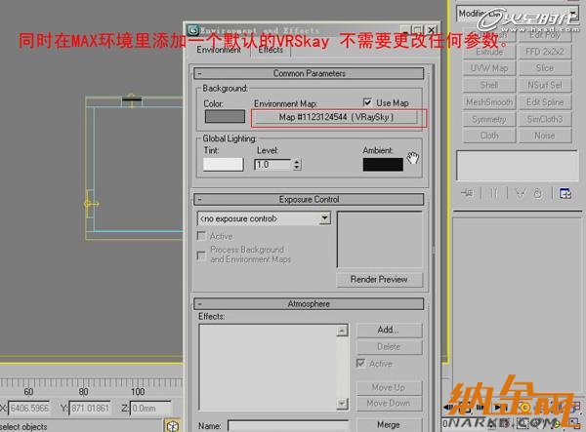Image resolution: width=586 pixels, height=432 pixels.
Task: Click the Add... atmosphere effect button
Action: pyautogui.click(x=389, y=330)
